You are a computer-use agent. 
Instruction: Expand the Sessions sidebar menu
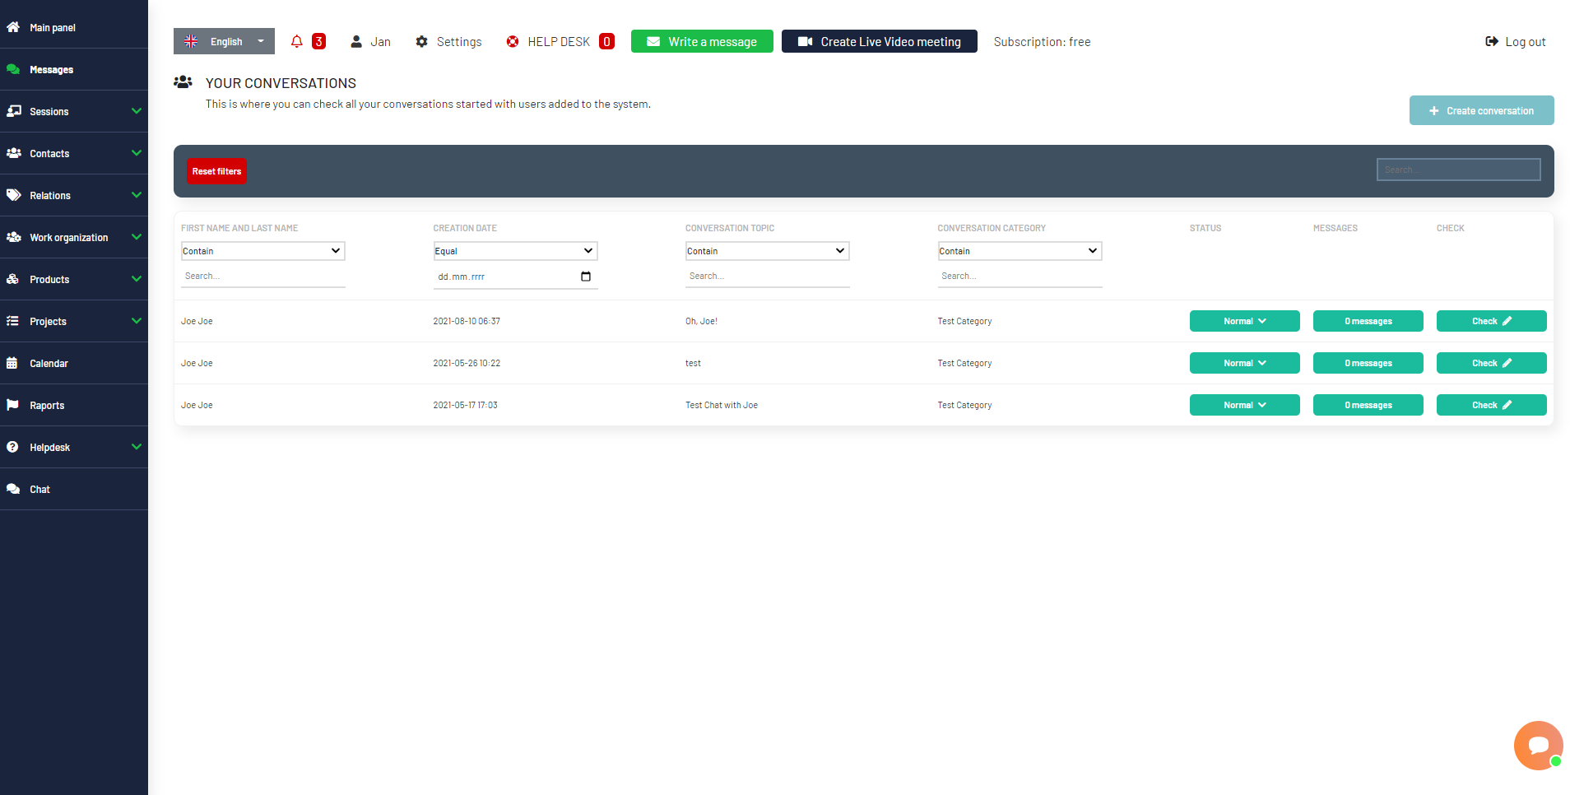click(x=49, y=111)
